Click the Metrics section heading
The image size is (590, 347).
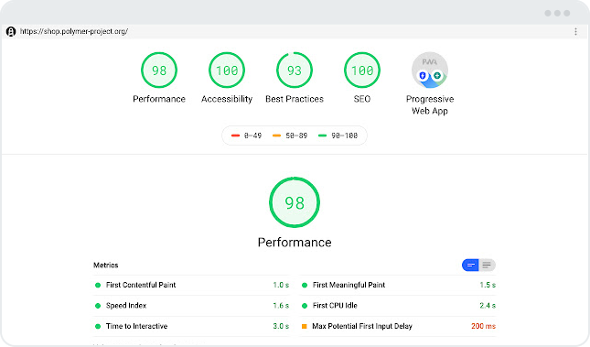tap(106, 266)
